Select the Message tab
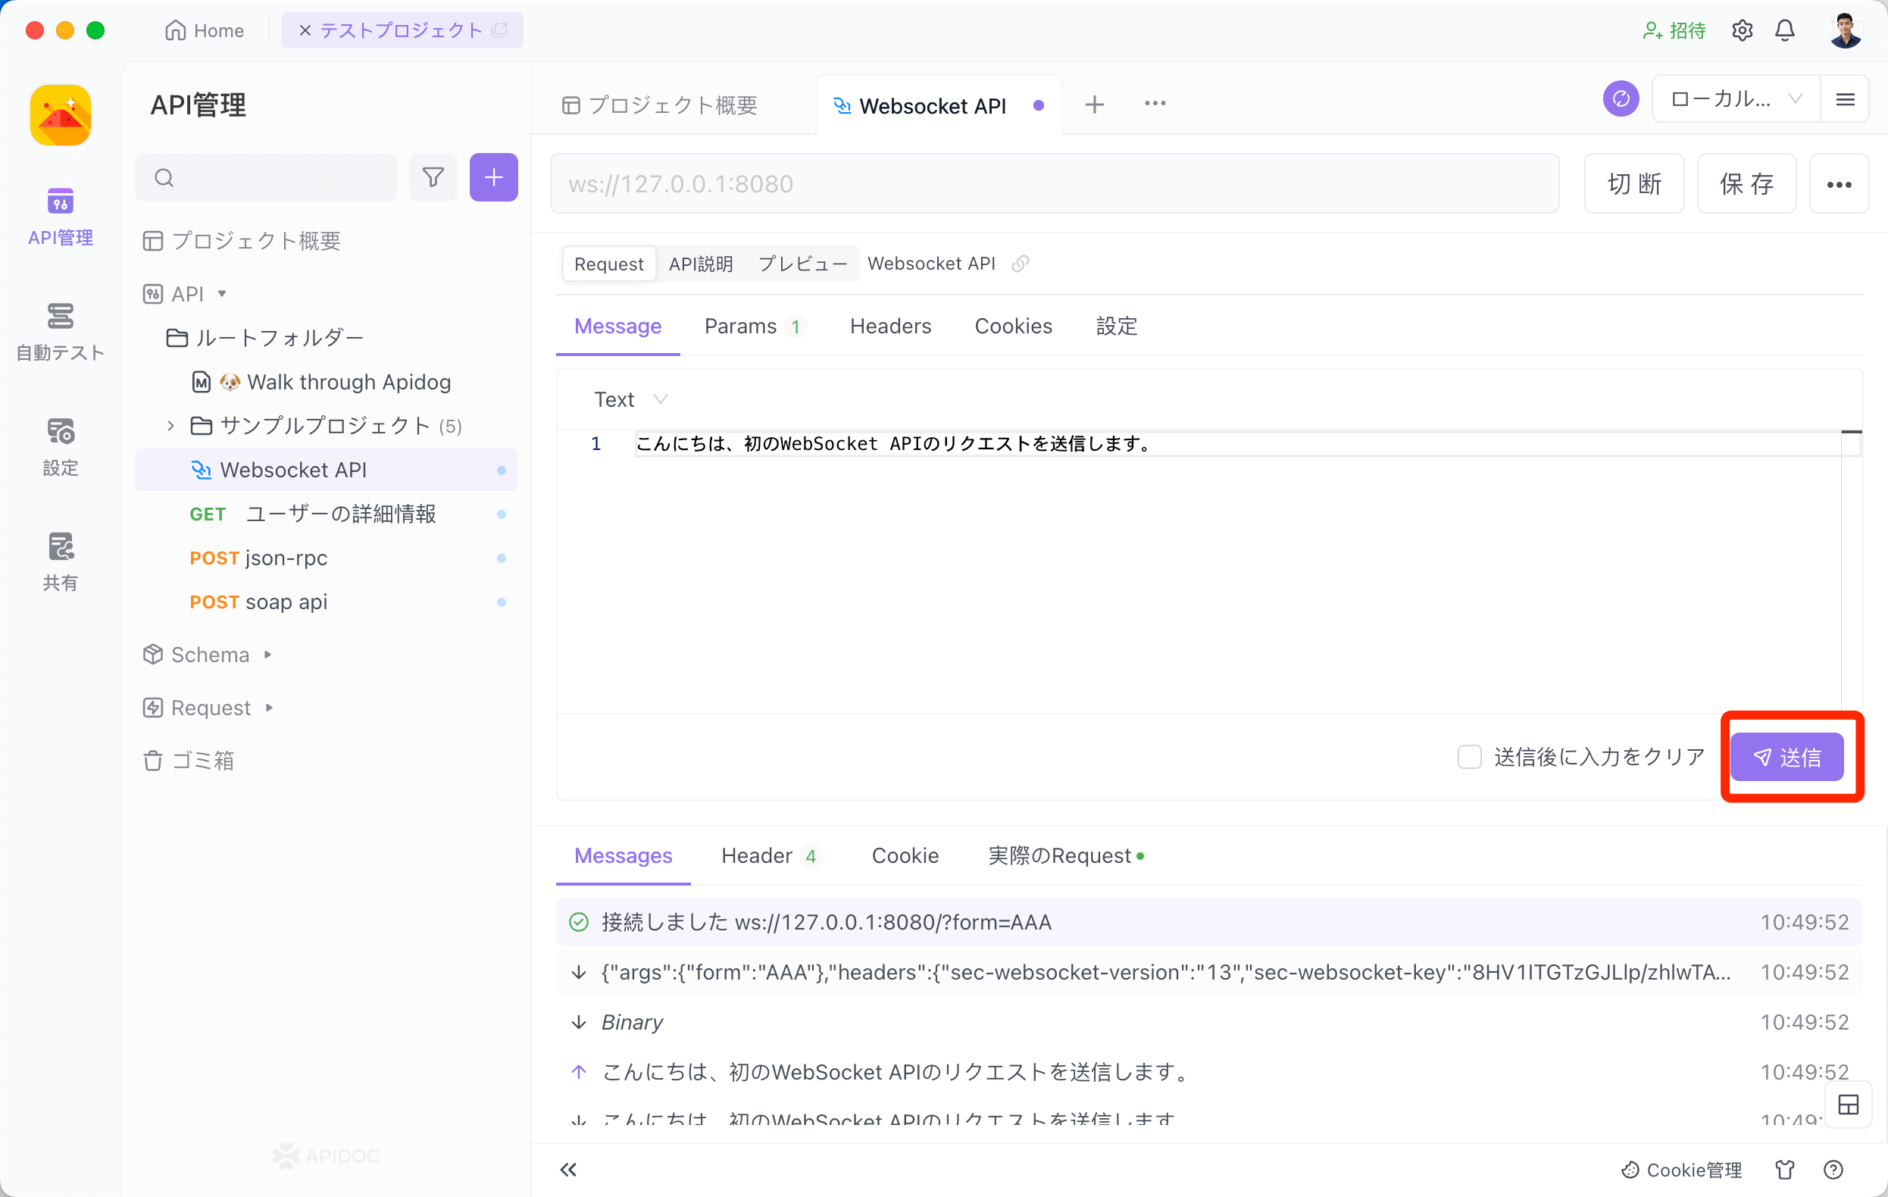This screenshot has height=1197, width=1888. 618,326
